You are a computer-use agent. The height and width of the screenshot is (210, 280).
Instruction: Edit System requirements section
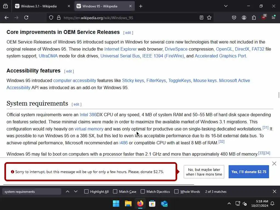(76, 104)
